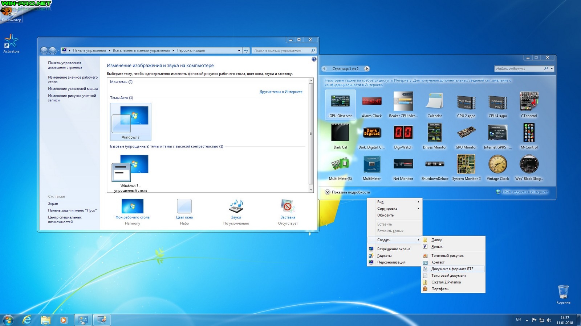Pick the Drives Monitor gadget
581x326 pixels.
(435, 136)
